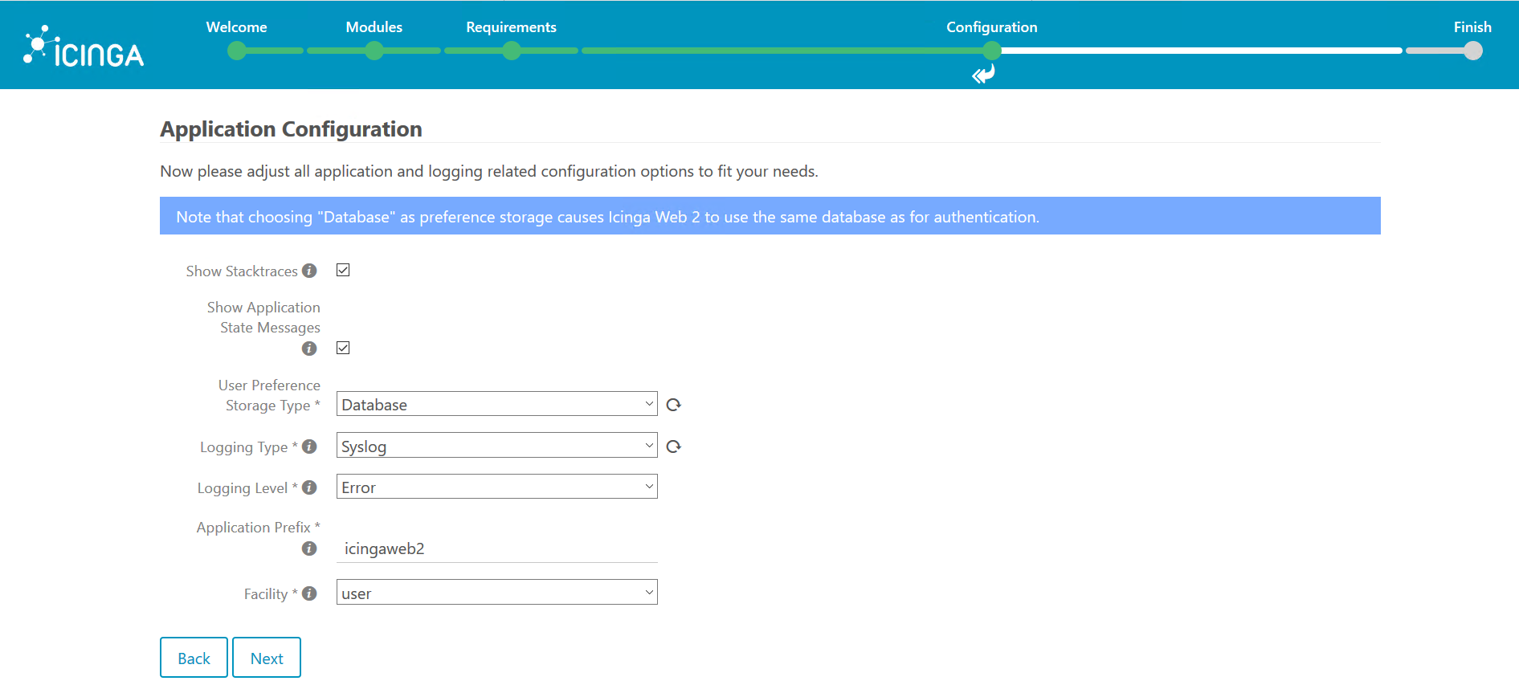Jump to the Requirements wizard step
Screen dimensions: 1519x685
(x=511, y=27)
